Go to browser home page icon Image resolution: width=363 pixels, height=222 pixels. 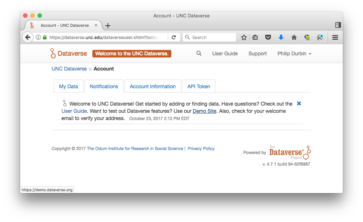tap(294, 37)
